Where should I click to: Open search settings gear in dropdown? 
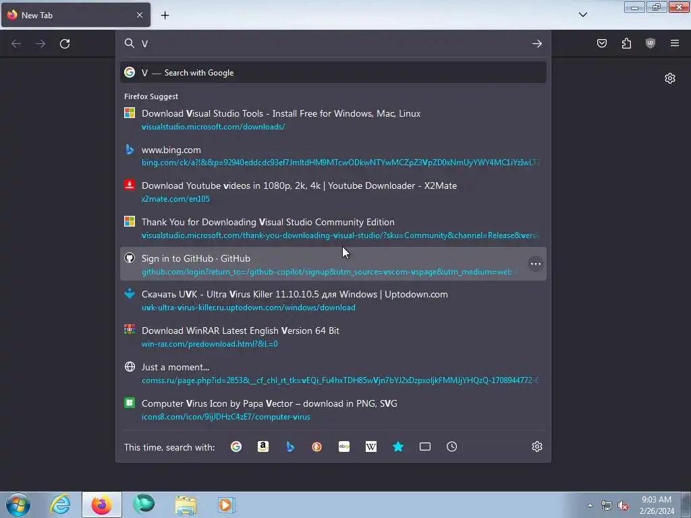[x=536, y=447]
